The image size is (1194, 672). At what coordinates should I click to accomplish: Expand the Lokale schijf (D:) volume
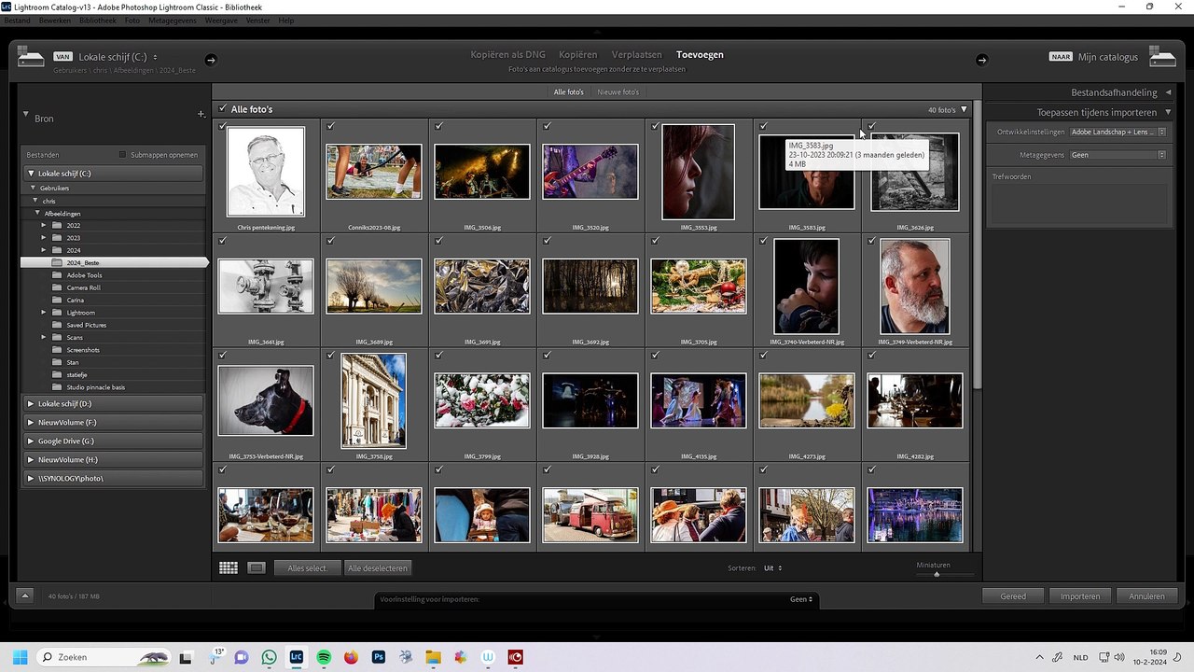click(x=31, y=404)
